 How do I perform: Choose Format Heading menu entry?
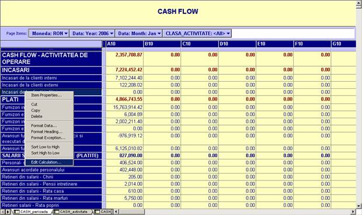[47, 131]
